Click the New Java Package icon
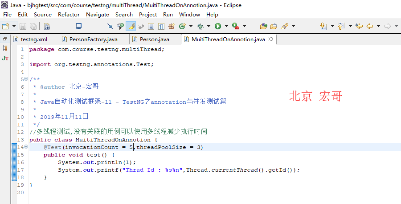 tap(172, 26)
